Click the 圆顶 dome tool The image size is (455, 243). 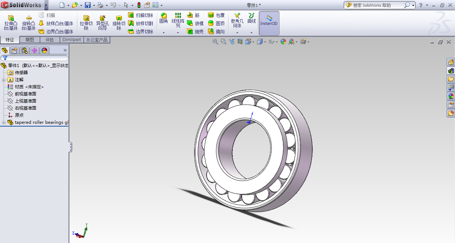(216, 23)
